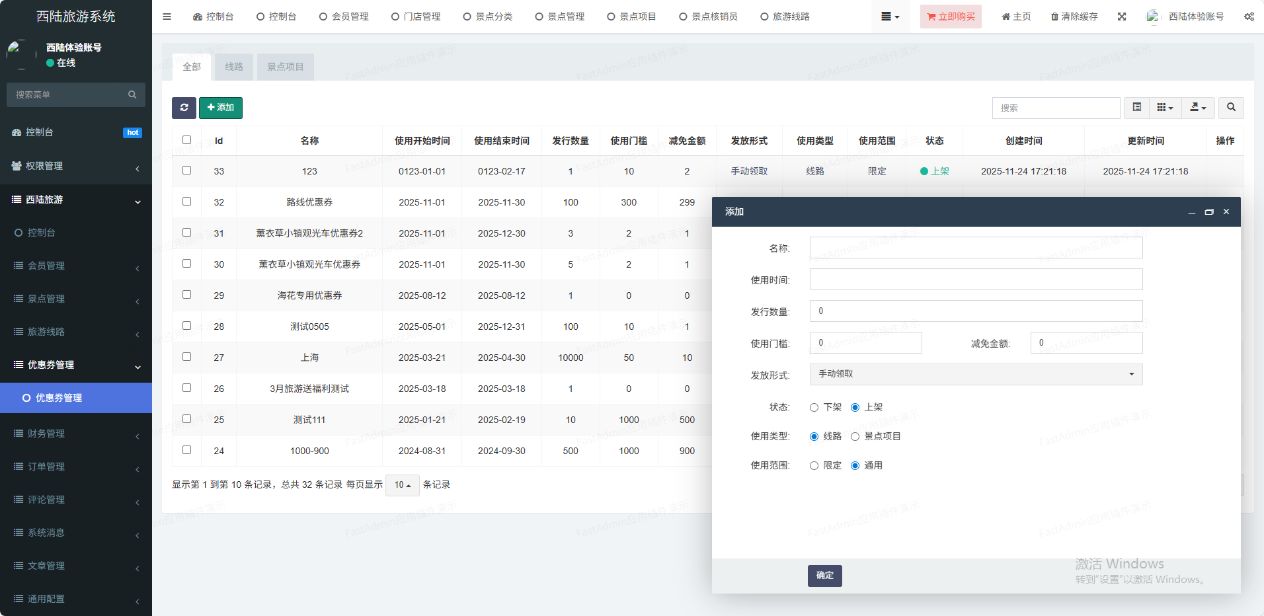Image resolution: width=1264 pixels, height=616 pixels.
Task: Choose 景点项目 as usage type
Action: click(855, 437)
